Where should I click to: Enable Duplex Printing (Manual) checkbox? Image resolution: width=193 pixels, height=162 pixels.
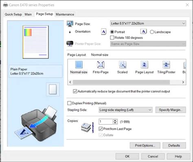coord(69,103)
